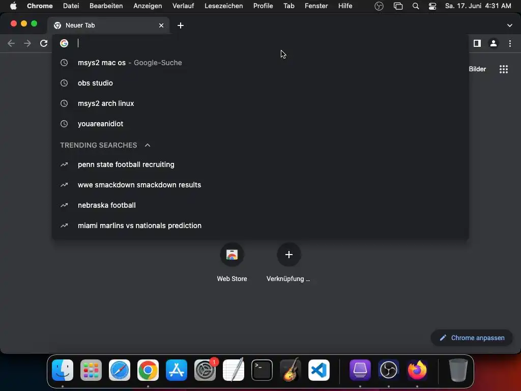
Task: Open the Chrome side panel icon
Action: coord(477,43)
